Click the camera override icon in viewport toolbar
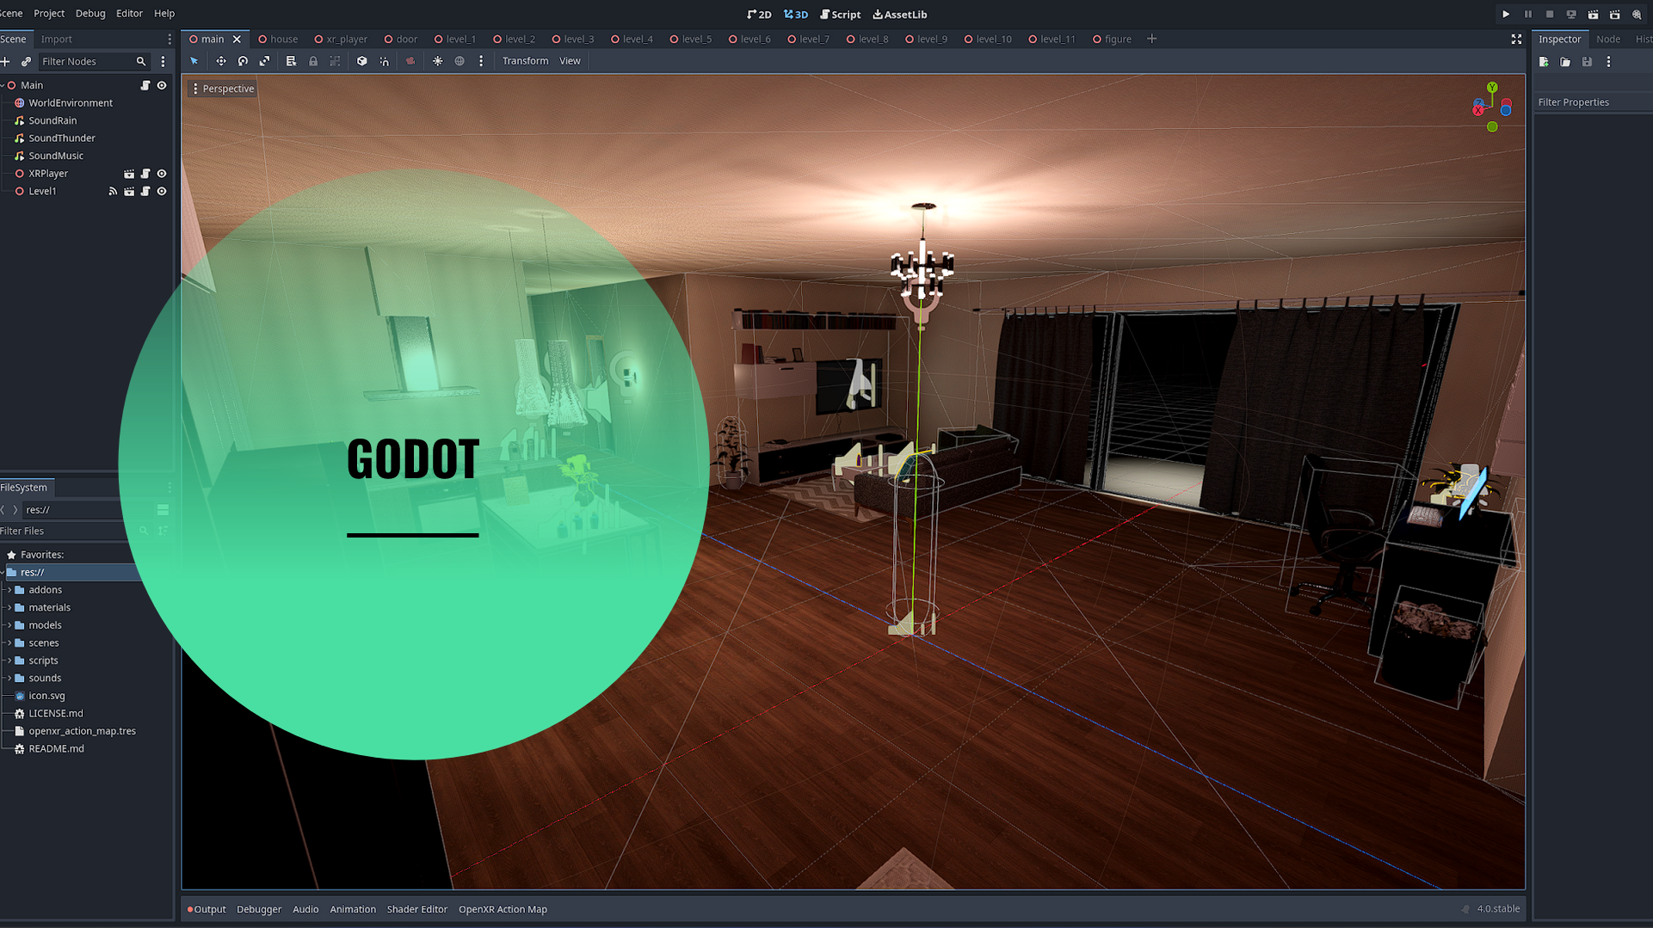 click(410, 61)
